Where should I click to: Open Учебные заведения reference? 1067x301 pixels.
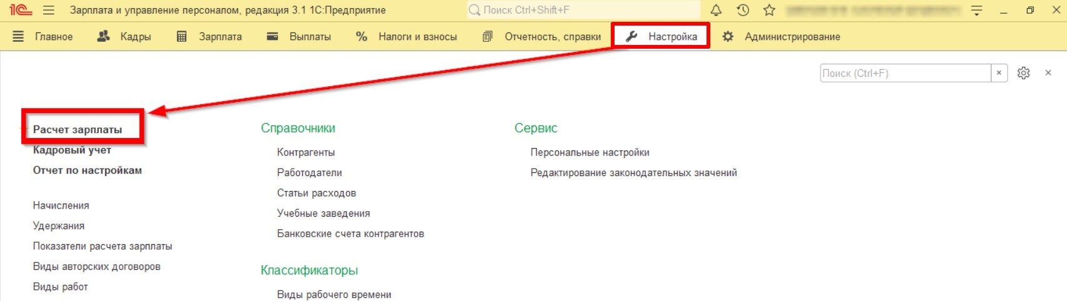324,214
